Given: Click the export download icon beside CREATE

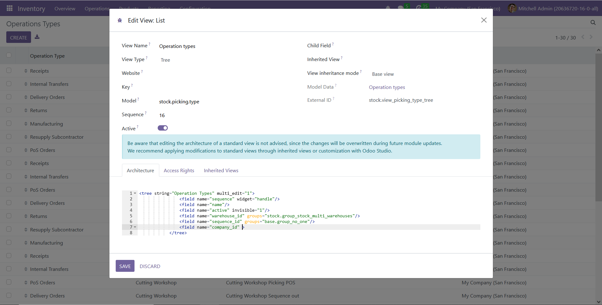Looking at the screenshot, I should pyautogui.click(x=37, y=37).
